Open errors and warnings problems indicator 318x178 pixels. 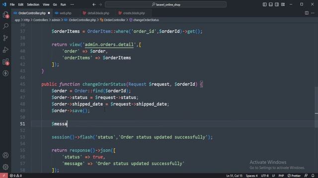click(x=16, y=176)
